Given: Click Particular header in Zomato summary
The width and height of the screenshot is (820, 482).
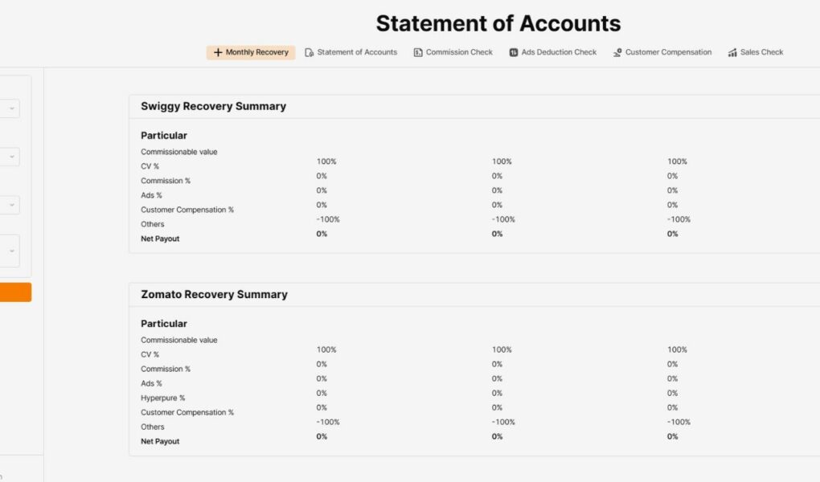Looking at the screenshot, I should [164, 324].
